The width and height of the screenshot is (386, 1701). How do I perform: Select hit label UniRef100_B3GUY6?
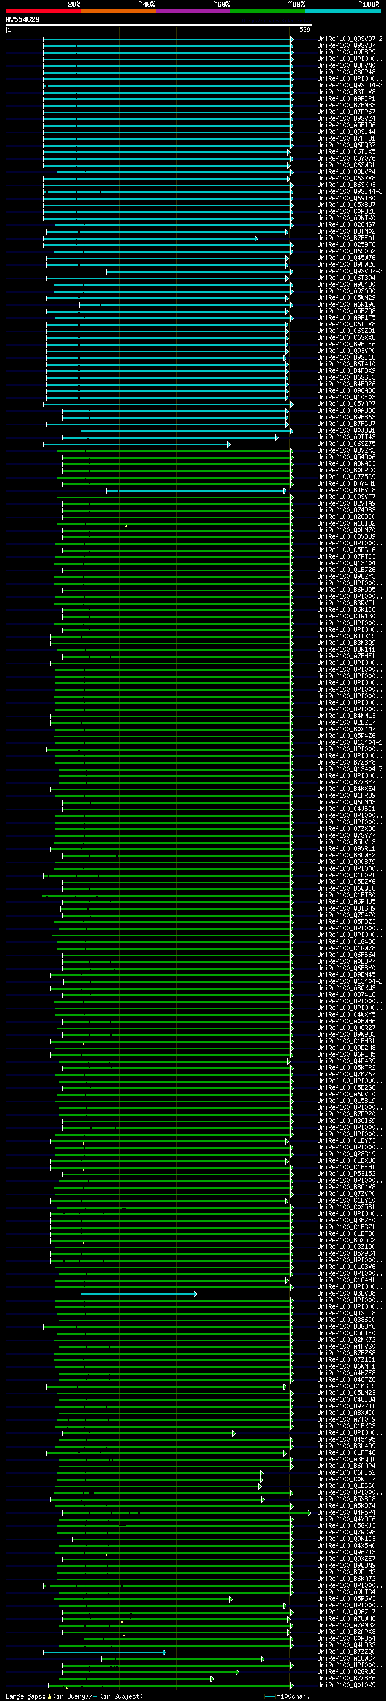[x=346, y=1327]
